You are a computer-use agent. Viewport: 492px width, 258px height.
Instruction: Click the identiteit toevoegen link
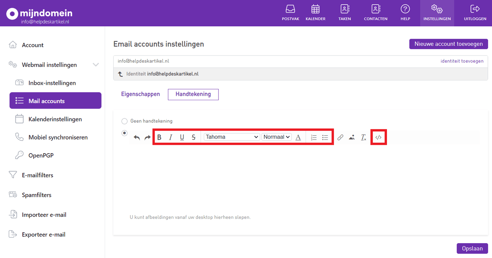pos(462,61)
